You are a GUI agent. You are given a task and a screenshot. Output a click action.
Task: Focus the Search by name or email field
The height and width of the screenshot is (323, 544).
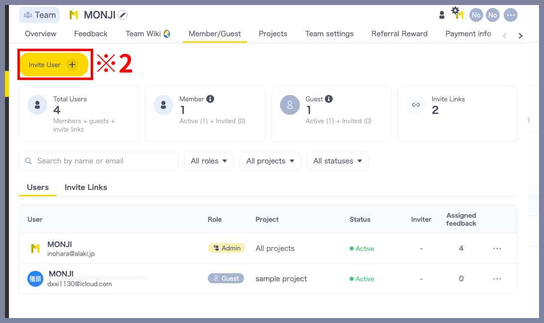[99, 161]
